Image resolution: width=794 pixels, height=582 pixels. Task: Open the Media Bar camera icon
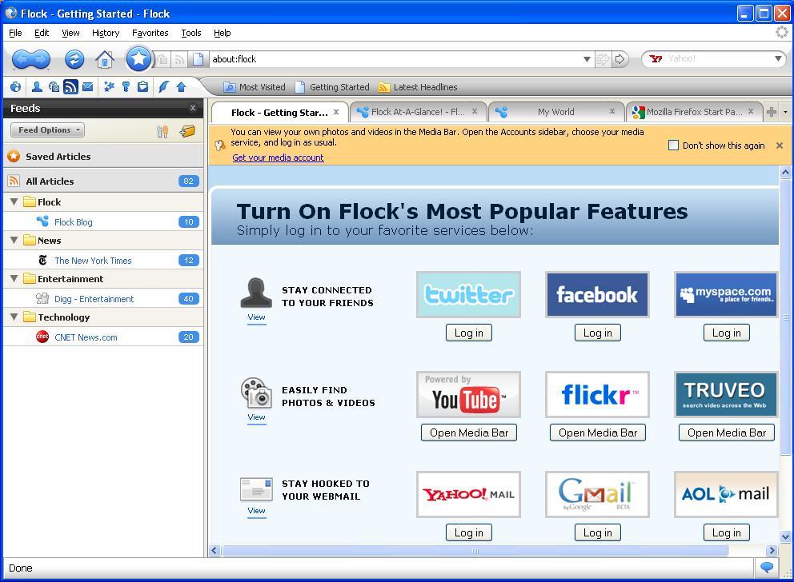coord(54,87)
